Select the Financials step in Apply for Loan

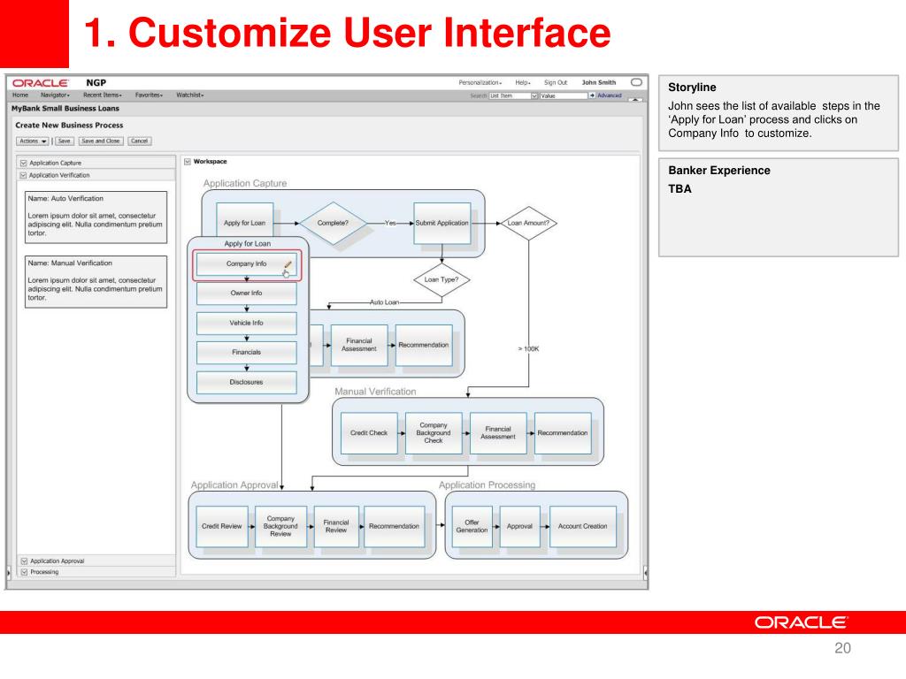[247, 352]
